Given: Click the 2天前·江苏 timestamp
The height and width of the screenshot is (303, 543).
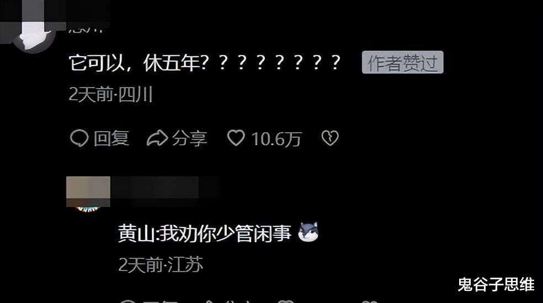Looking at the screenshot, I should click(161, 265).
